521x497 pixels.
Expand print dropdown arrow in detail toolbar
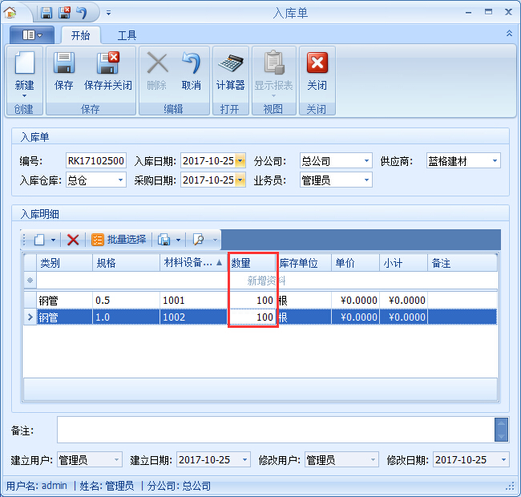tap(178, 240)
